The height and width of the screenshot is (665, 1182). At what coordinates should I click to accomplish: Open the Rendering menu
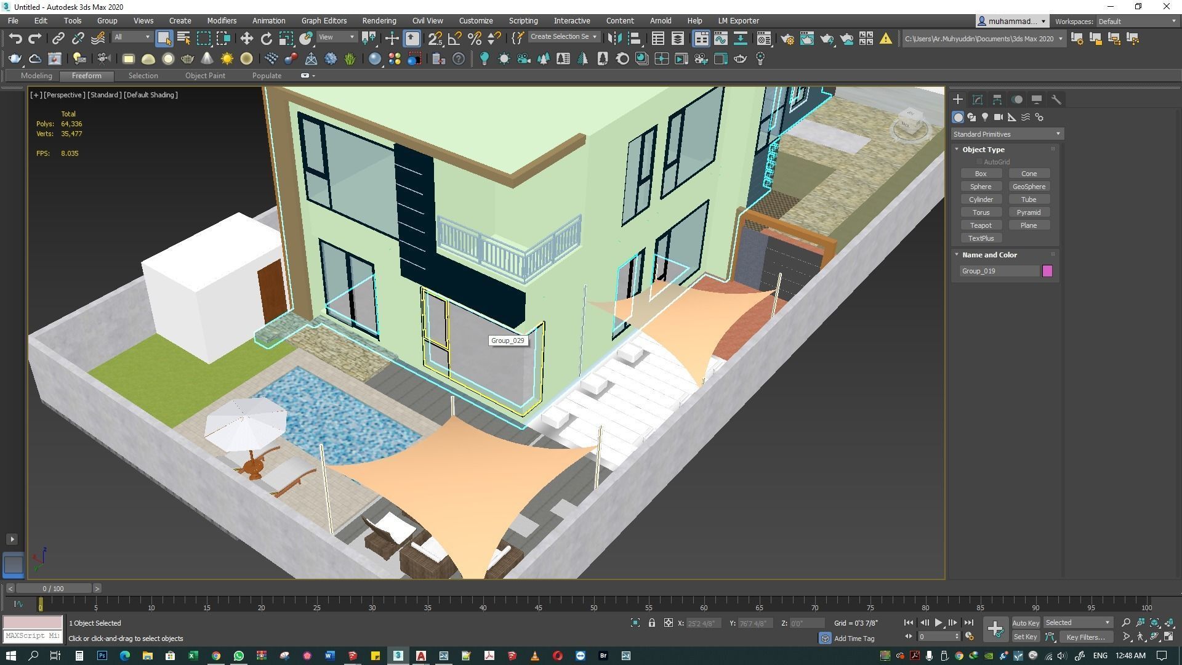(x=379, y=21)
